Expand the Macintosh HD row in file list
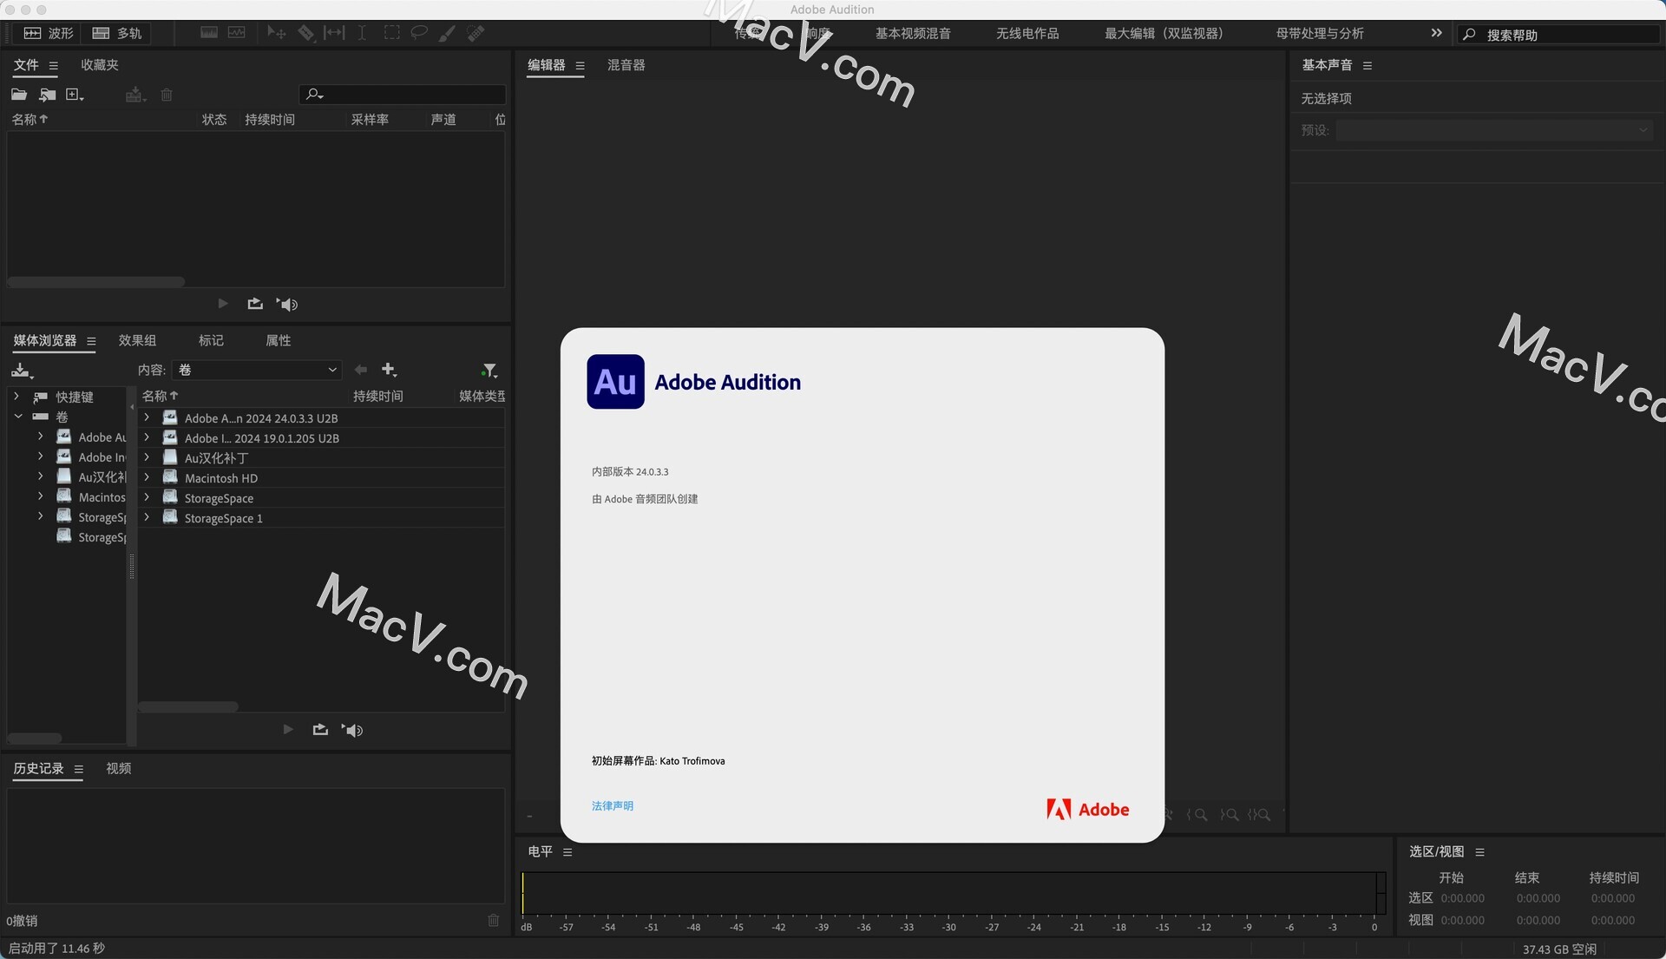Viewport: 1666px width, 959px height. coord(147,477)
